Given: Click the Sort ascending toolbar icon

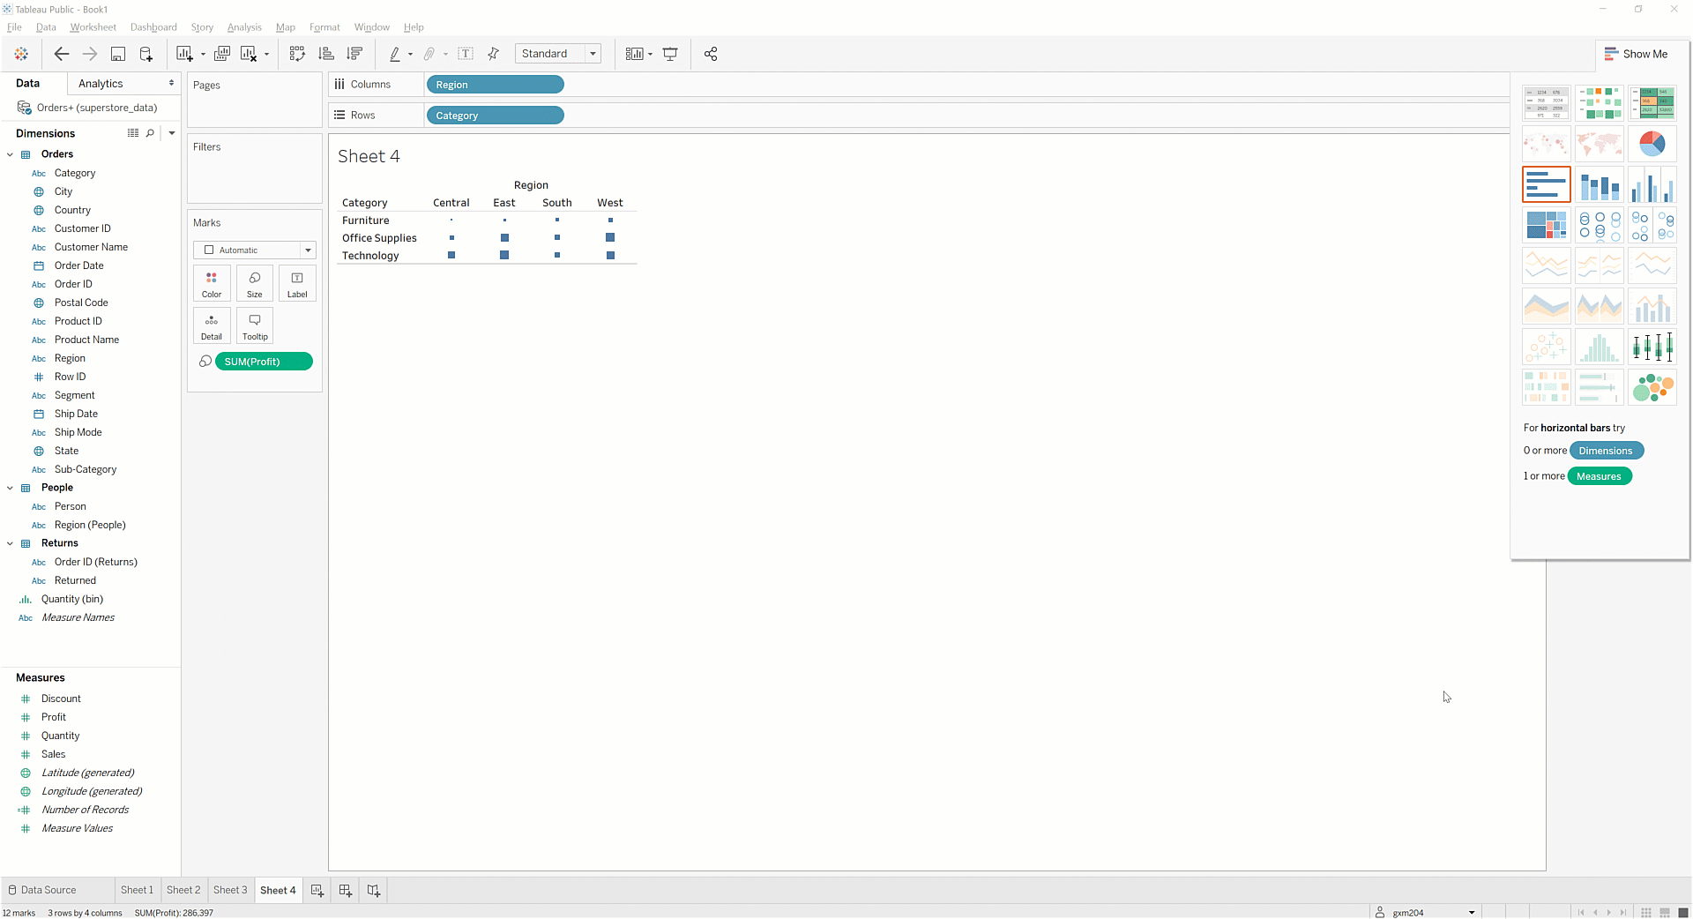Looking at the screenshot, I should (x=326, y=54).
